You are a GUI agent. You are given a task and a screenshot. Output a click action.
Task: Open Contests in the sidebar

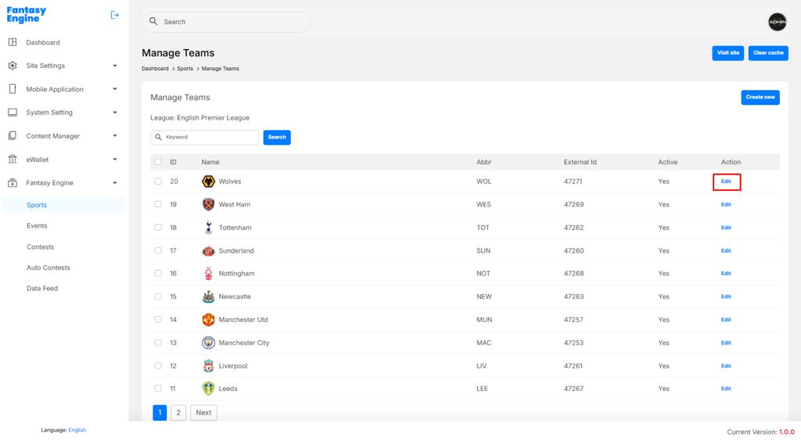40,246
